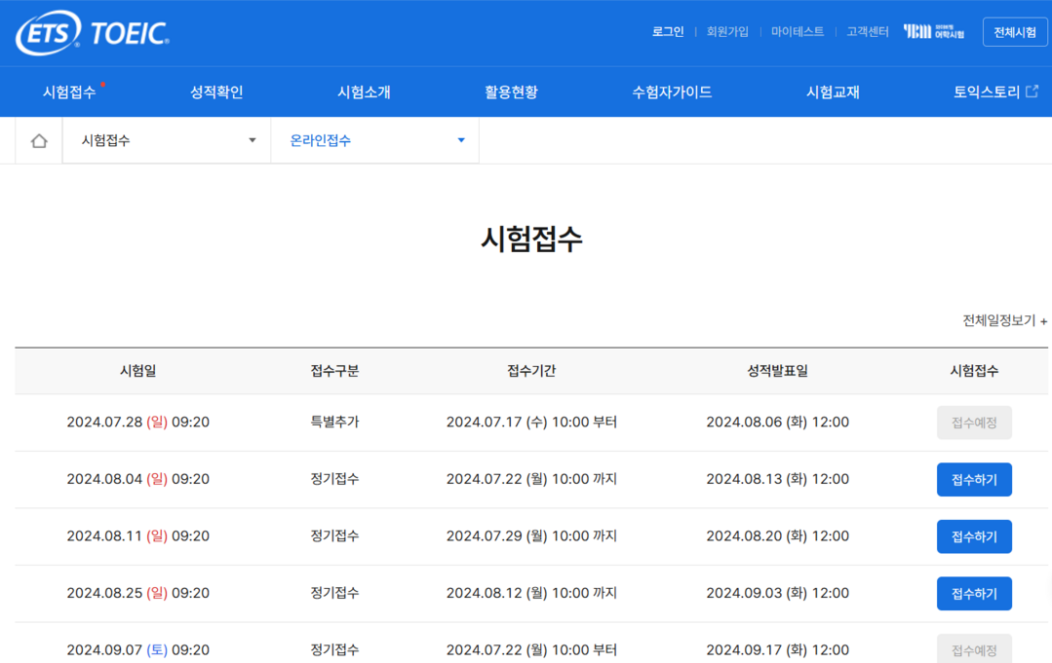Click 접수하기 for 2024.08.04 exam
This screenshot has width=1052, height=663.
pos(973,480)
